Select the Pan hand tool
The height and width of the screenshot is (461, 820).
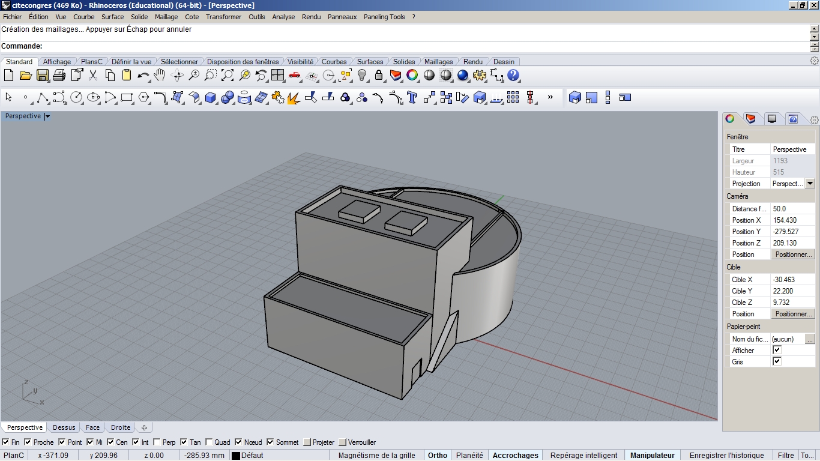coord(159,75)
